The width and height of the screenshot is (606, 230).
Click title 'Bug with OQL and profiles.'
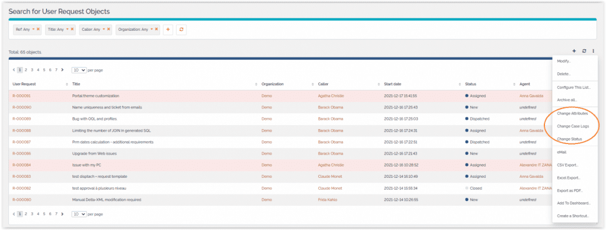(x=95, y=119)
